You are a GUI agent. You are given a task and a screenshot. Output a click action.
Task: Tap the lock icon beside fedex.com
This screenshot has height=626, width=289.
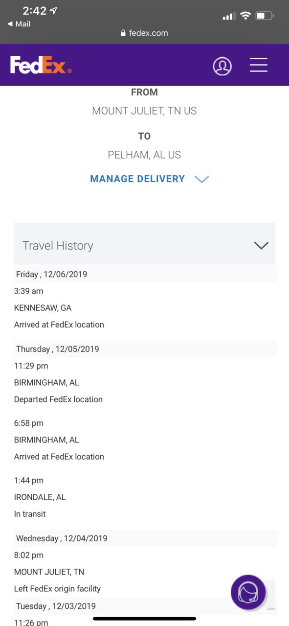[123, 33]
